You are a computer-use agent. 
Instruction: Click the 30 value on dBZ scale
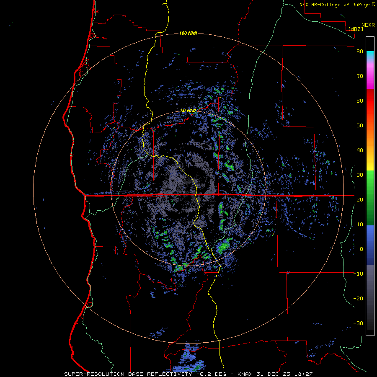360,175
